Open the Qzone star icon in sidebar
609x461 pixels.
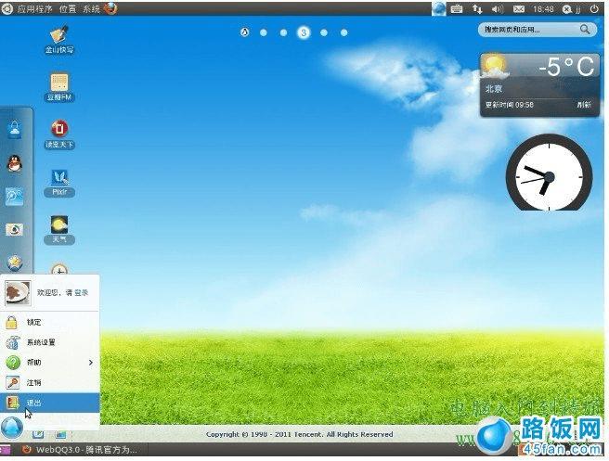[15, 263]
